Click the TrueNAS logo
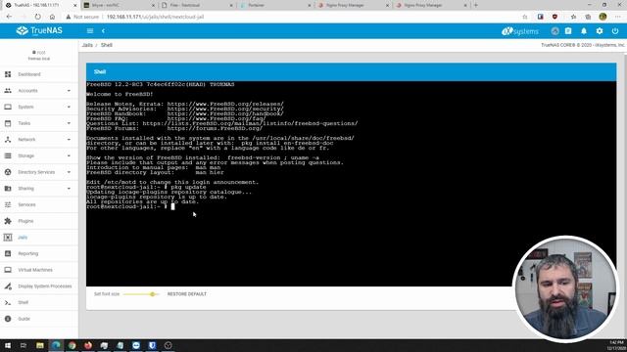Screen dimensions: 627x352 click(x=39, y=30)
